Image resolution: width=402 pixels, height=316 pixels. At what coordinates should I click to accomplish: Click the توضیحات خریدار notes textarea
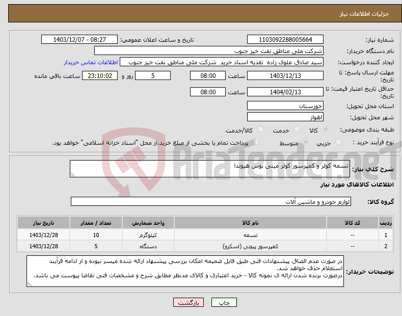tap(185, 271)
